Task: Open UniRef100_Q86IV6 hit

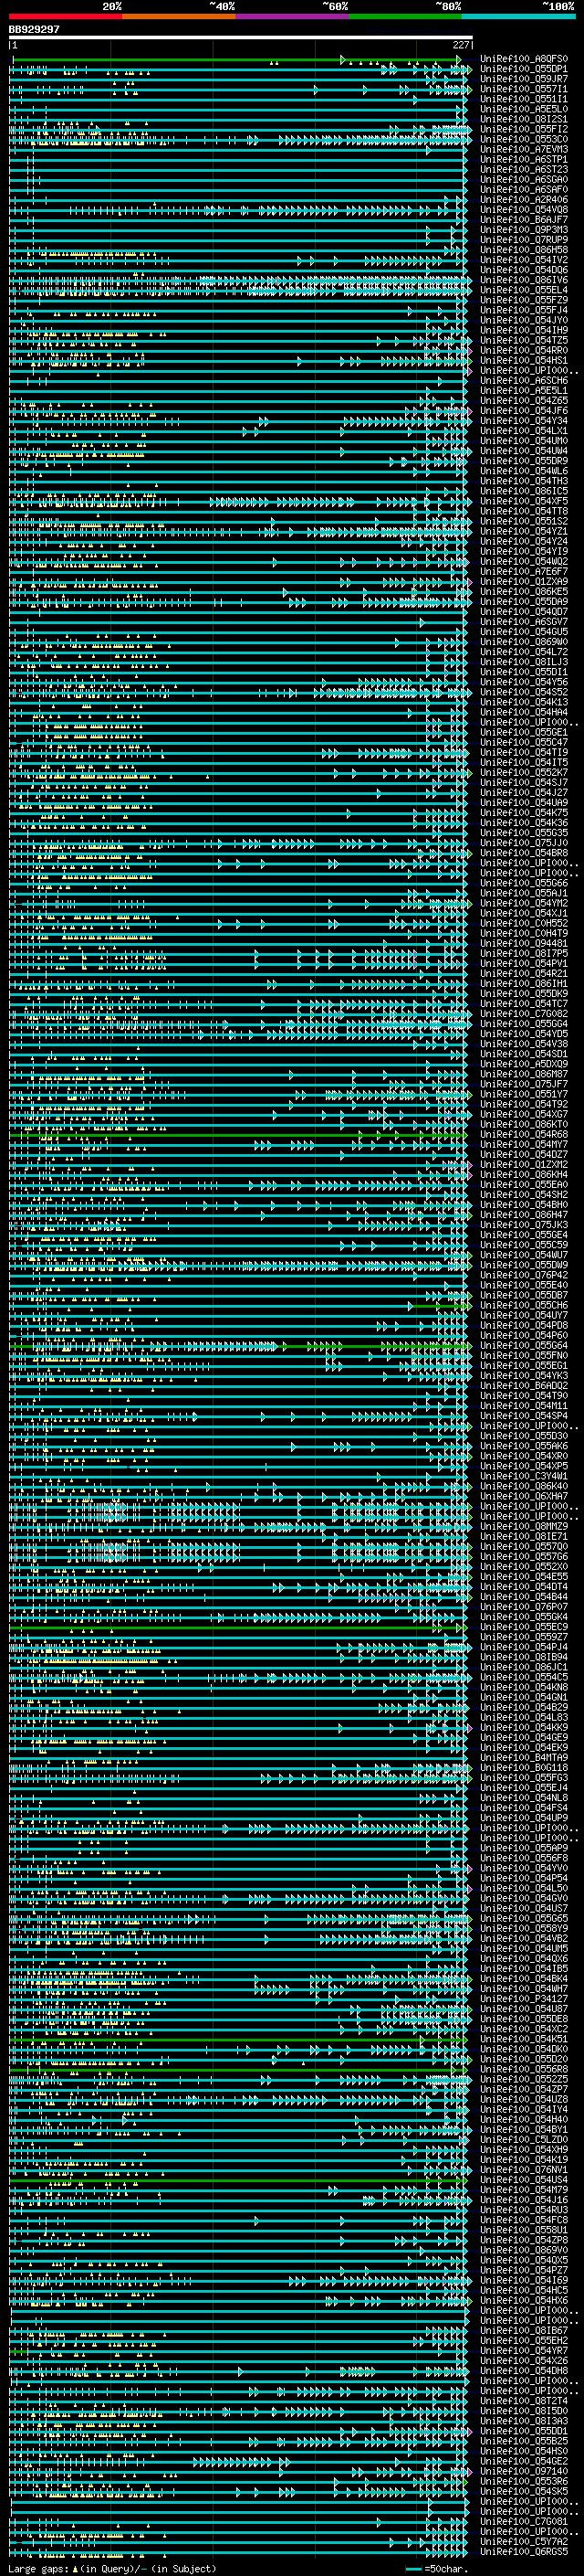Action: pyautogui.click(x=523, y=280)
